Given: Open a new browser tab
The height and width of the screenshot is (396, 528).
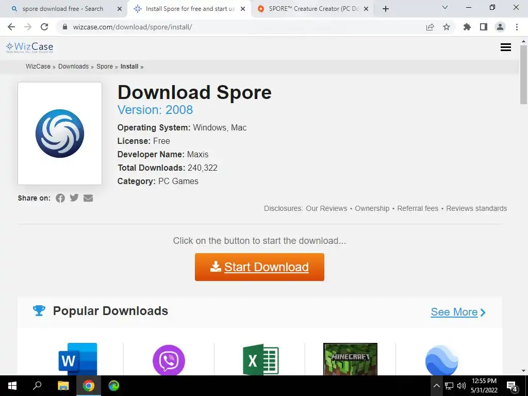Looking at the screenshot, I should 386,9.
